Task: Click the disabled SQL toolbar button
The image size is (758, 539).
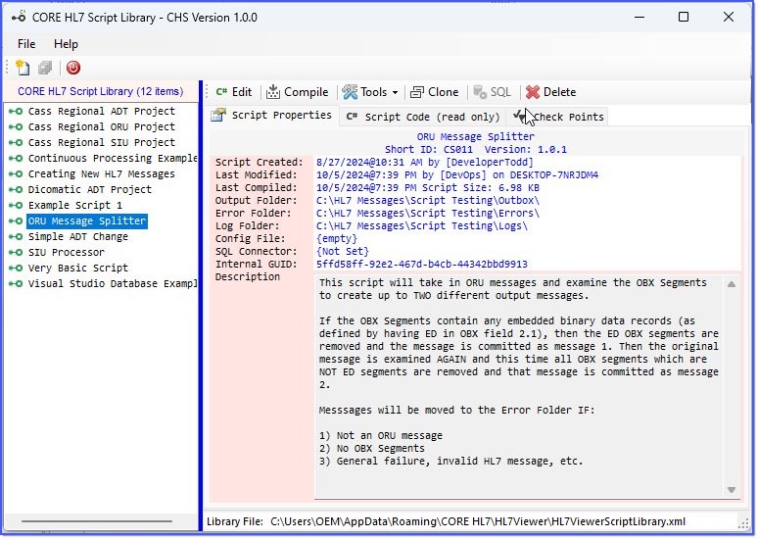Action: pos(493,92)
